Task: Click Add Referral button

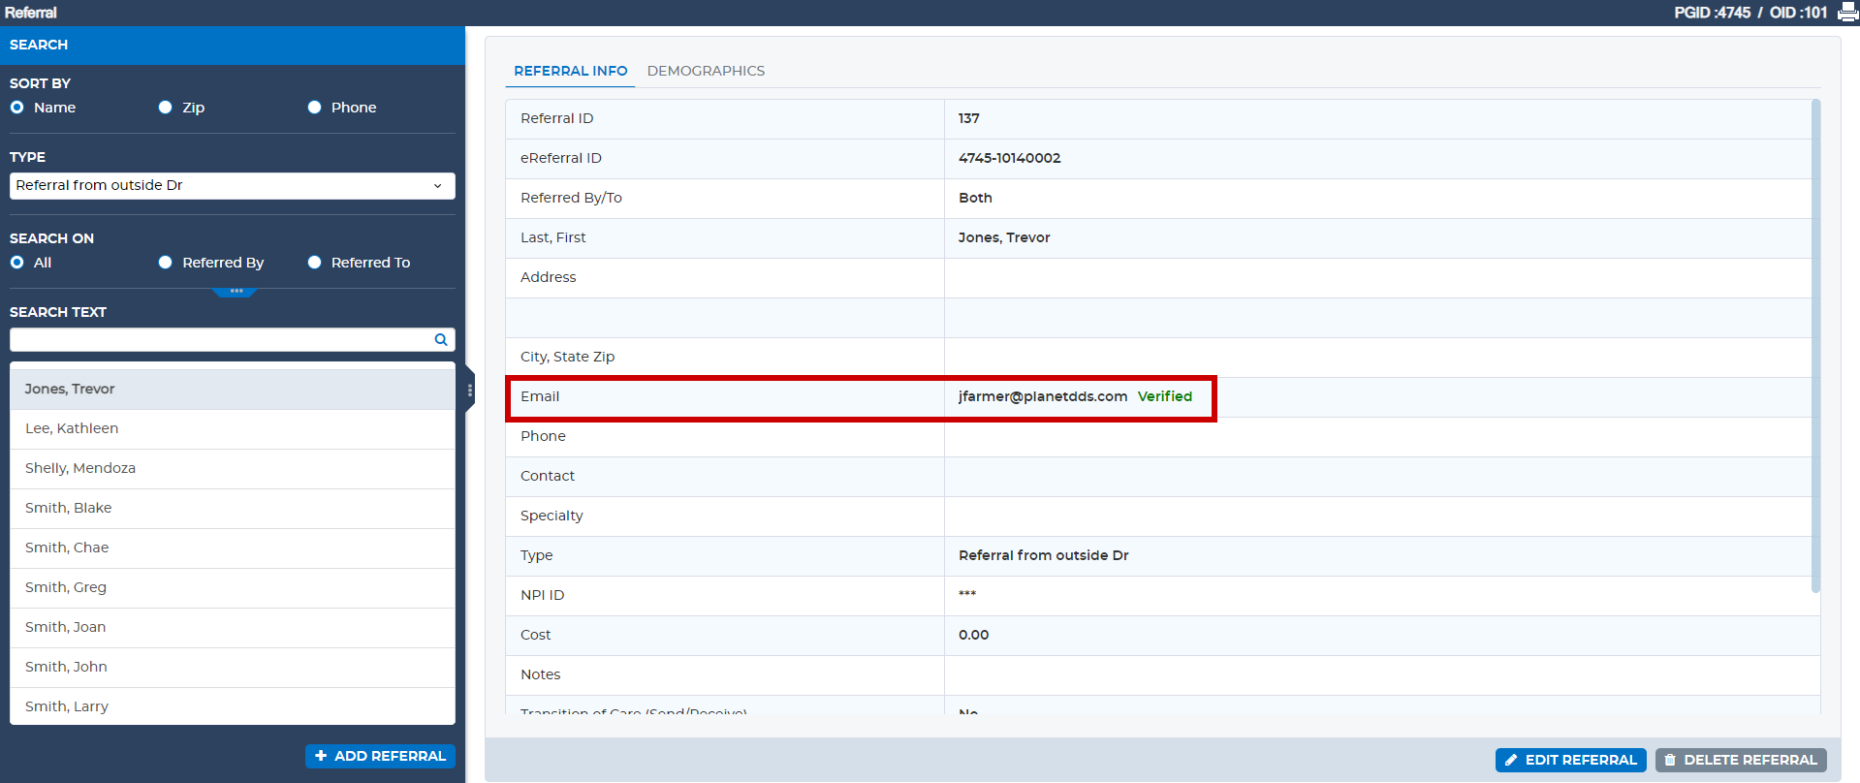Action: point(380,756)
